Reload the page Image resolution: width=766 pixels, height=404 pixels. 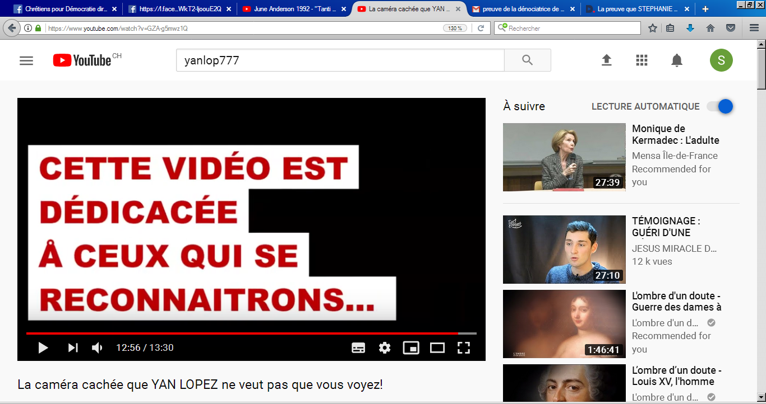pyautogui.click(x=481, y=28)
